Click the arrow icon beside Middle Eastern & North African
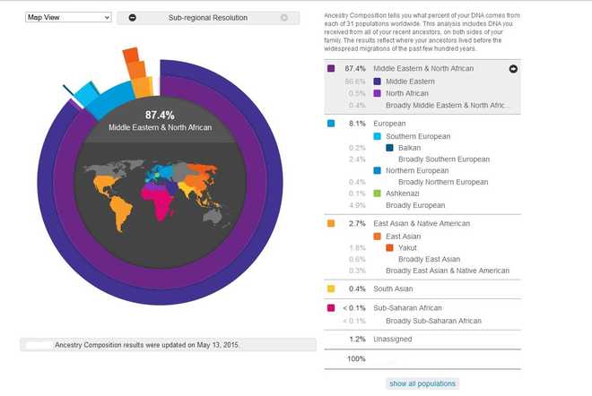The image size is (592, 396). [x=513, y=68]
